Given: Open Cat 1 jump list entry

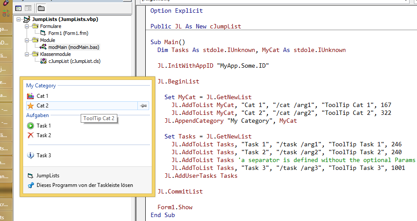Looking at the screenshot, I should coord(42,96).
